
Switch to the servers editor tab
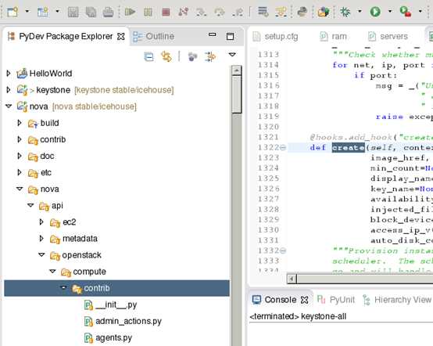(388, 37)
